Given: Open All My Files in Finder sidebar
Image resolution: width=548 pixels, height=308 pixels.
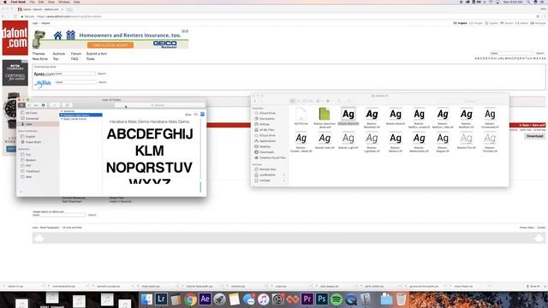Looking at the screenshot, I should pyautogui.click(x=266, y=130).
